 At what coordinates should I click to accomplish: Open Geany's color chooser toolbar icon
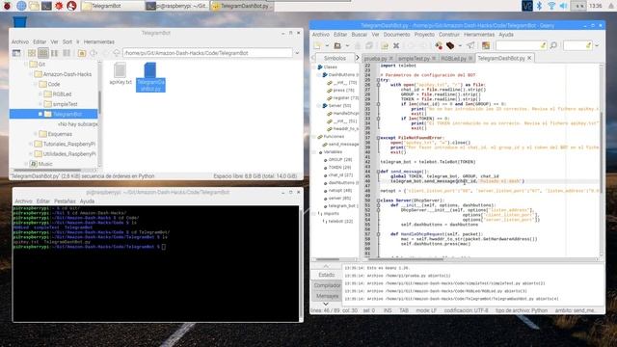pyautogui.click(x=486, y=46)
